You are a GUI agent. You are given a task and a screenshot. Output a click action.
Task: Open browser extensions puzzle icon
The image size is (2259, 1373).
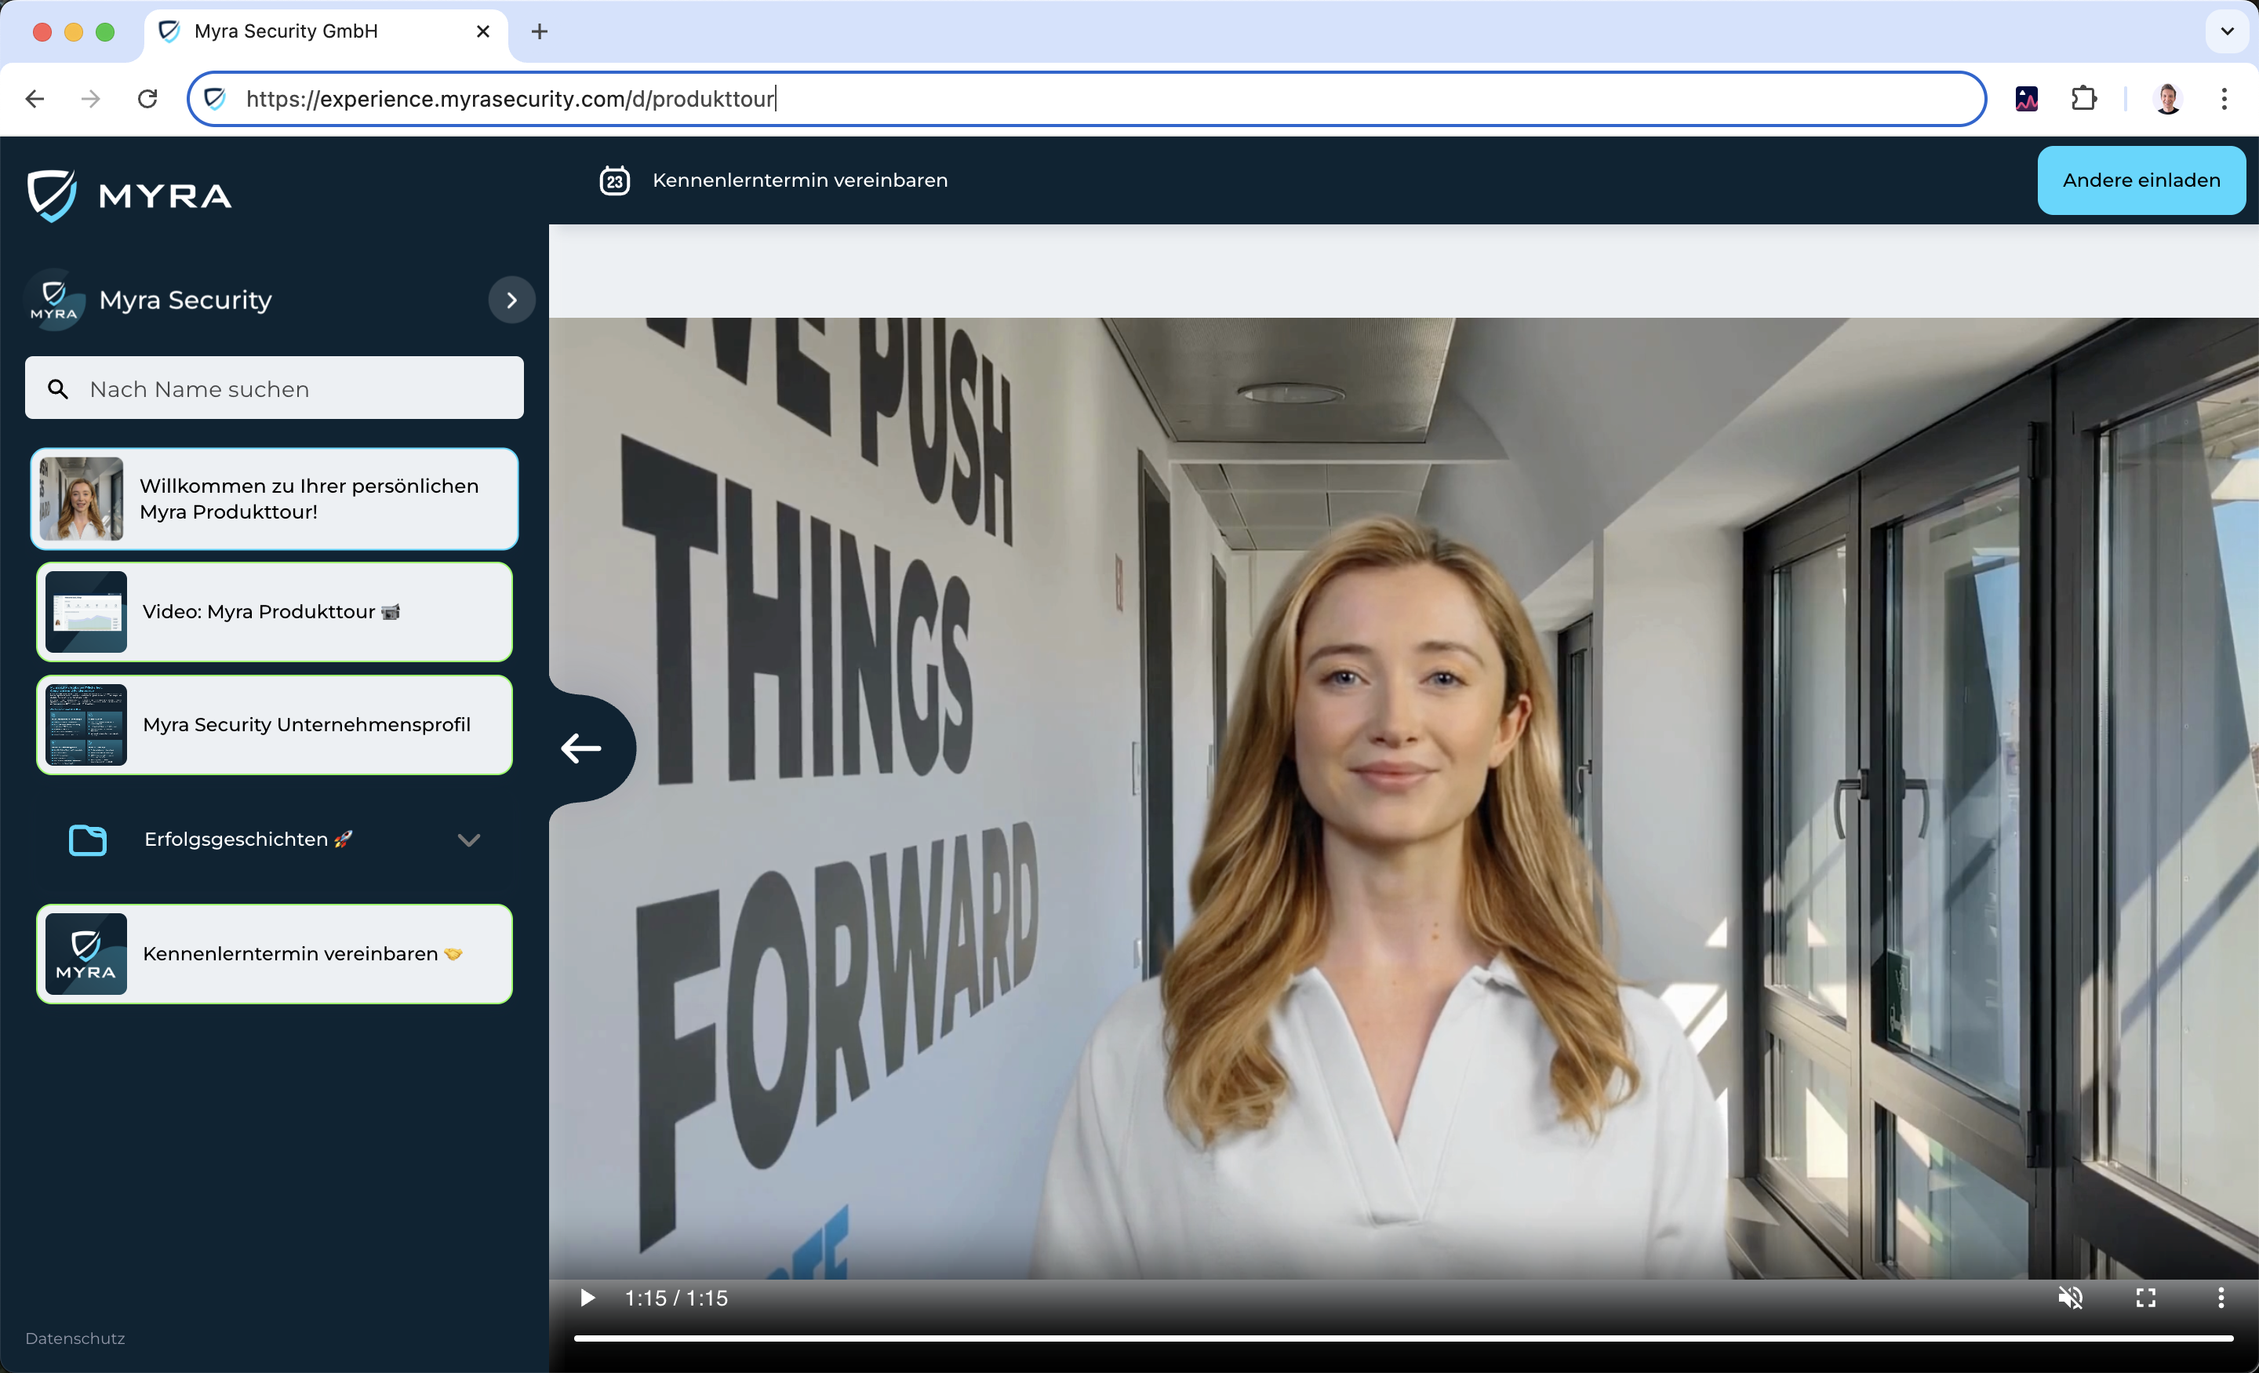pos(2084,98)
